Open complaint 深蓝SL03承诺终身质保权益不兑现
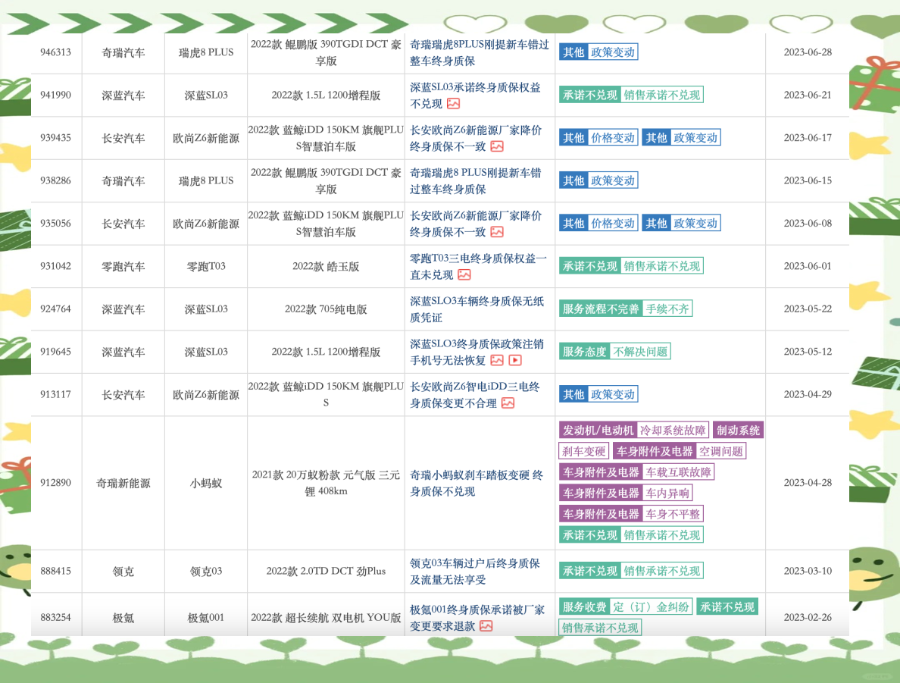The width and height of the screenshot is (900, 683). click(475, 96)
